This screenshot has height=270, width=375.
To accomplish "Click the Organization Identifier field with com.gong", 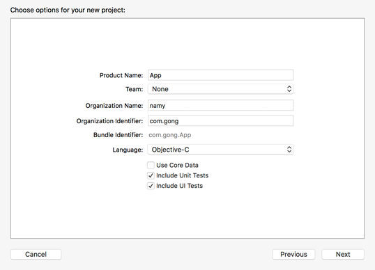I will 220,121.
